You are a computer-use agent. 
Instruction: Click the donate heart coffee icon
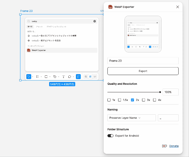pos(164,146)
